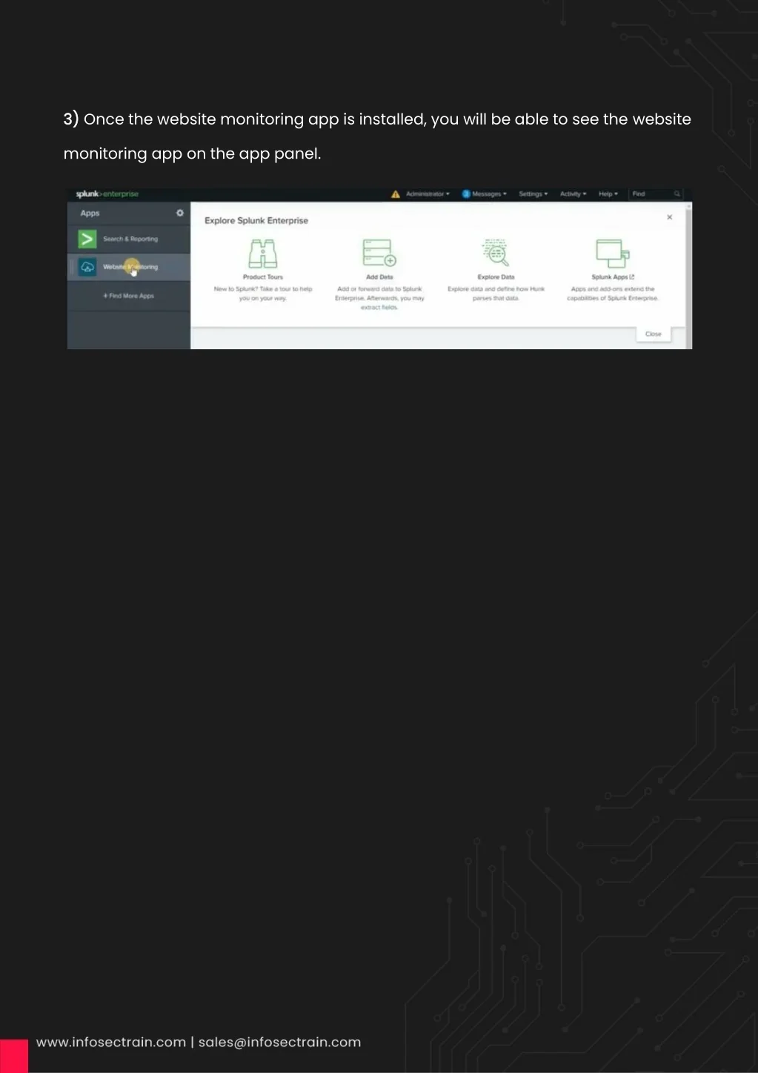Click inside the Find search field
Screen dimensions: 758x1073
tap(656, 194)
